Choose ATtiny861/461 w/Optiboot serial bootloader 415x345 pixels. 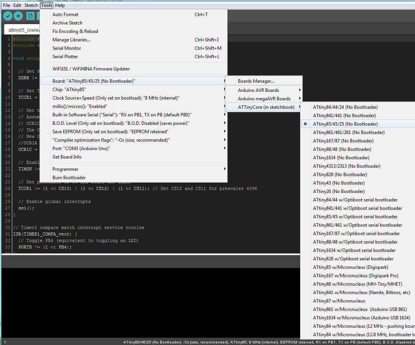tap(358, 225)
